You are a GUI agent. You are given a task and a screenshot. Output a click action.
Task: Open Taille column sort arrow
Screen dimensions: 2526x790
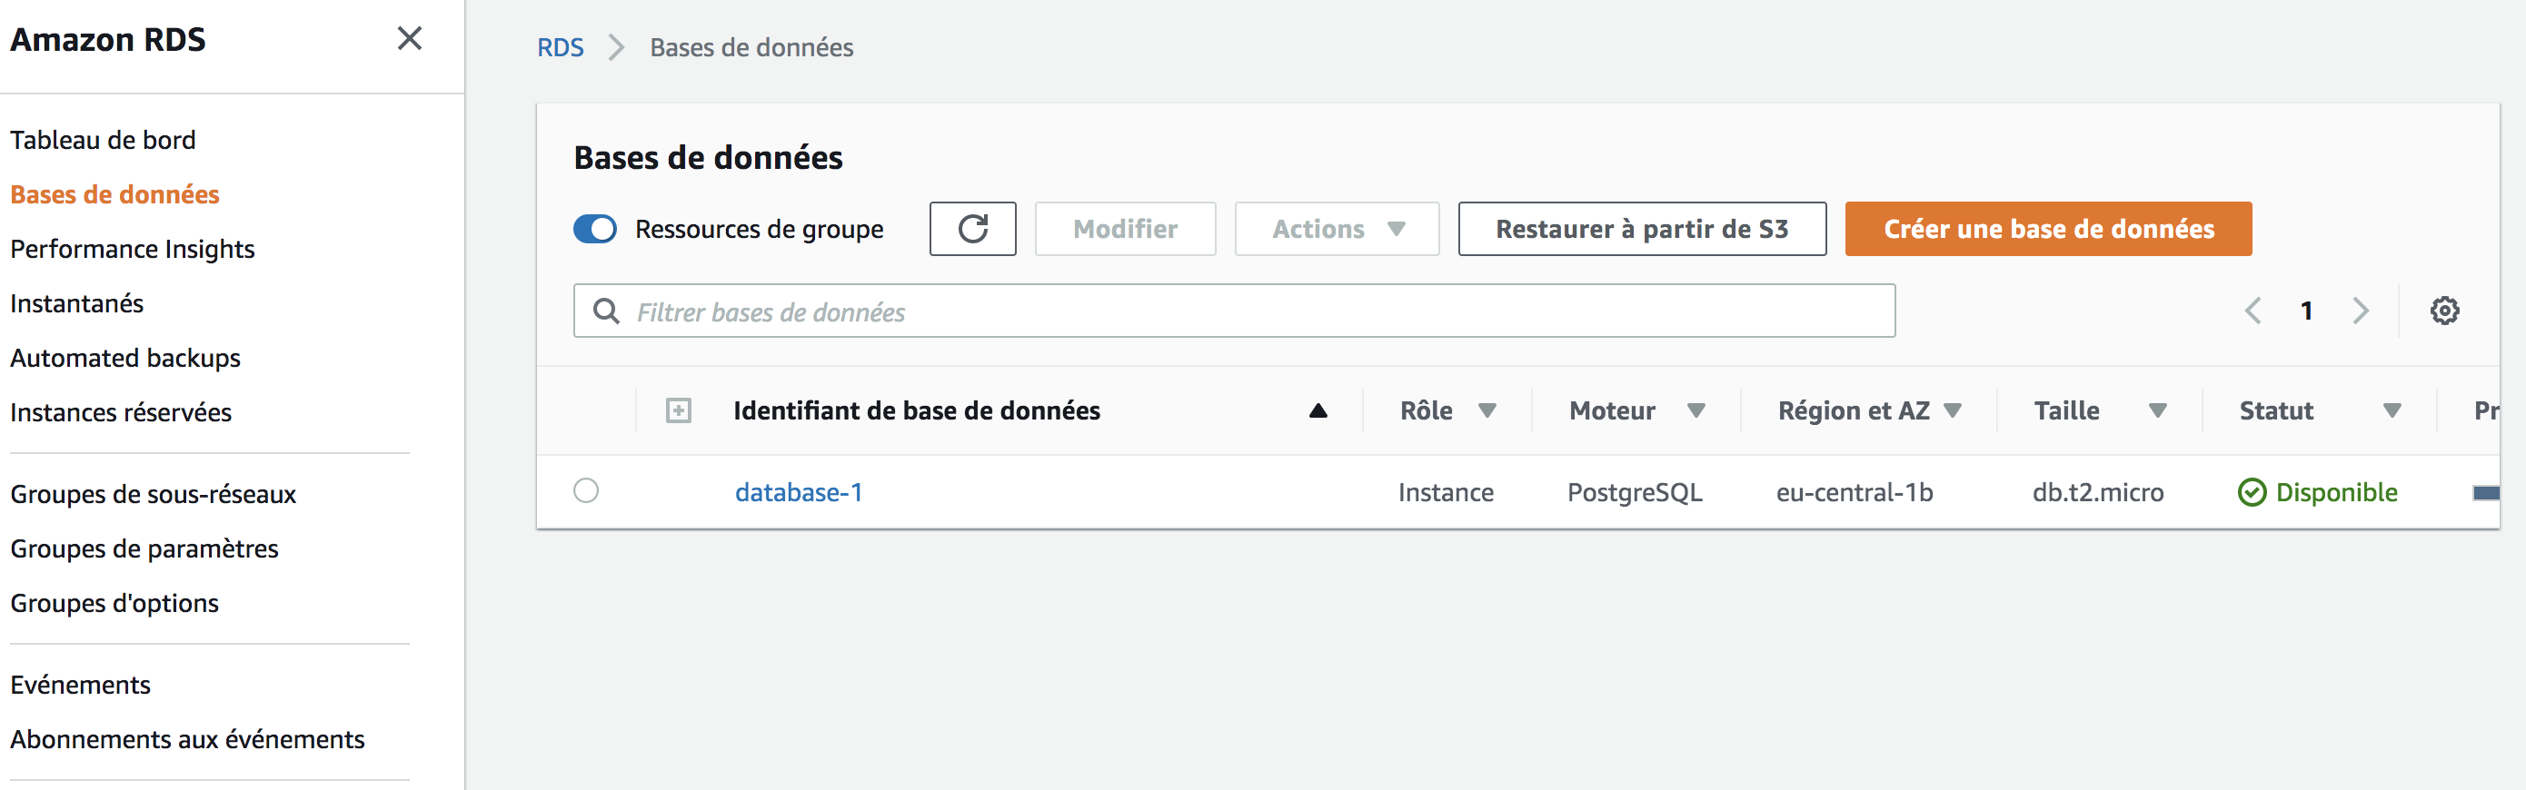click(x=2157, y=410)
